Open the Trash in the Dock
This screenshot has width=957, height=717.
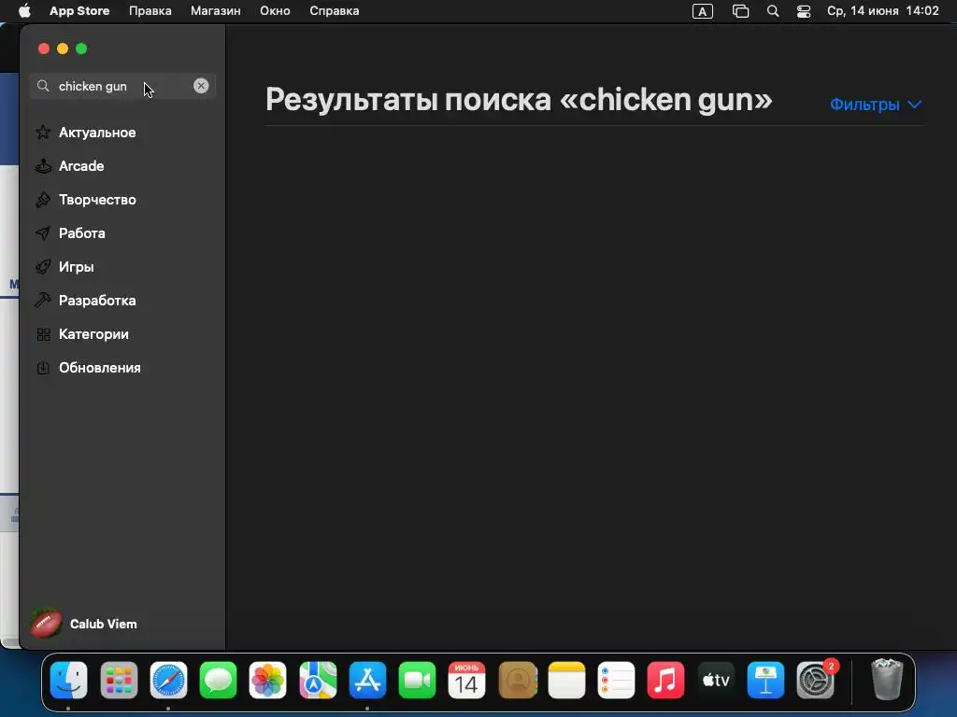click(x=887, y=679)
